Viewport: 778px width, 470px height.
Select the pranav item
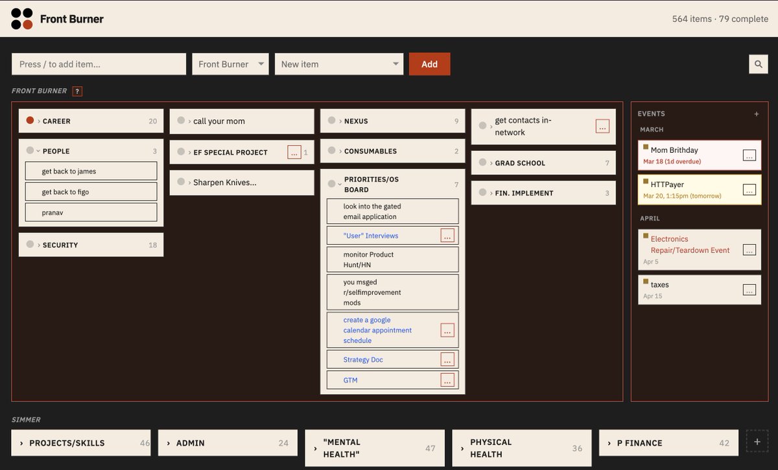[x=91, y=212]
